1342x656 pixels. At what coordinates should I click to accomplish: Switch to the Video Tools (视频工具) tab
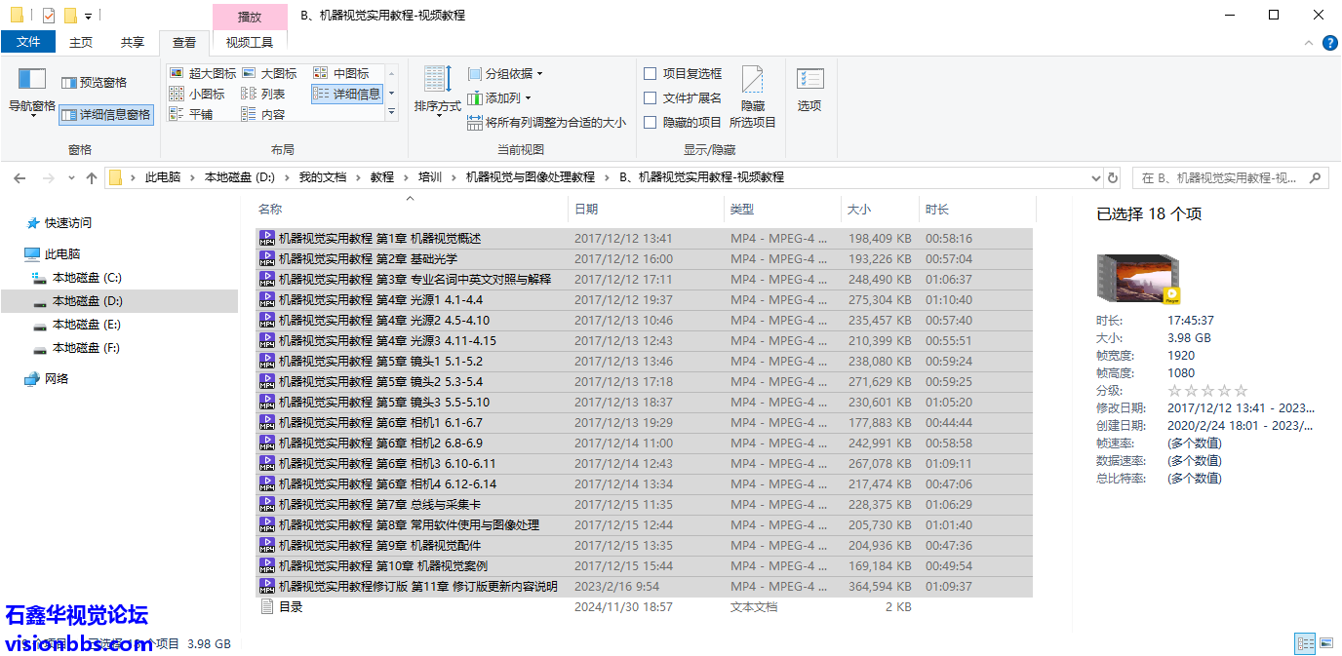click(250, 42)
